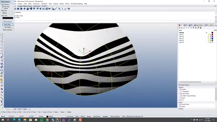Toggle Visible Through Shading checkbox

(x=181, y=96)
